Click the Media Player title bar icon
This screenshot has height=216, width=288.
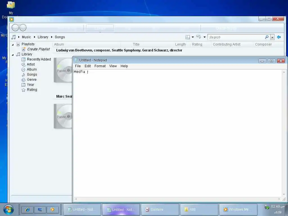click(12, 19)
